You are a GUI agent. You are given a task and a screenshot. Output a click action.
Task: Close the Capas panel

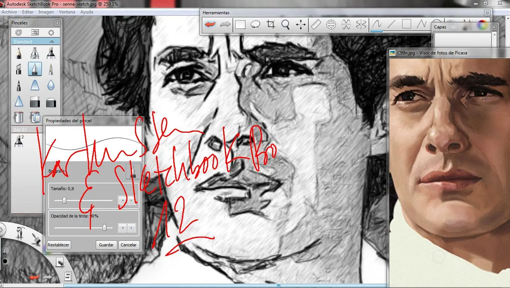click(x=494, y=27)
